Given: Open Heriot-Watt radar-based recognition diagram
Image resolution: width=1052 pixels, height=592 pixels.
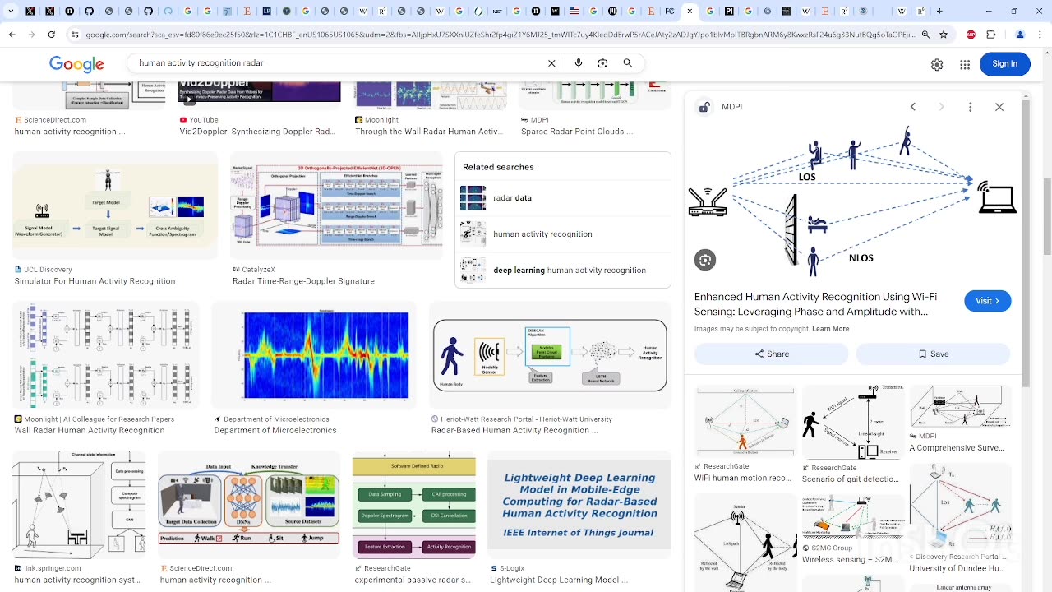Looking at the screenshot, I should tap(550, 355).
